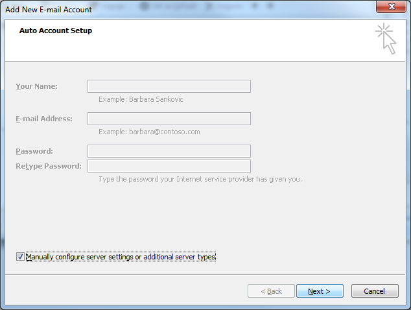Screen dimensions: 411x310
Task: Click the 'Retype Password:' label
Action: [49, 166]
